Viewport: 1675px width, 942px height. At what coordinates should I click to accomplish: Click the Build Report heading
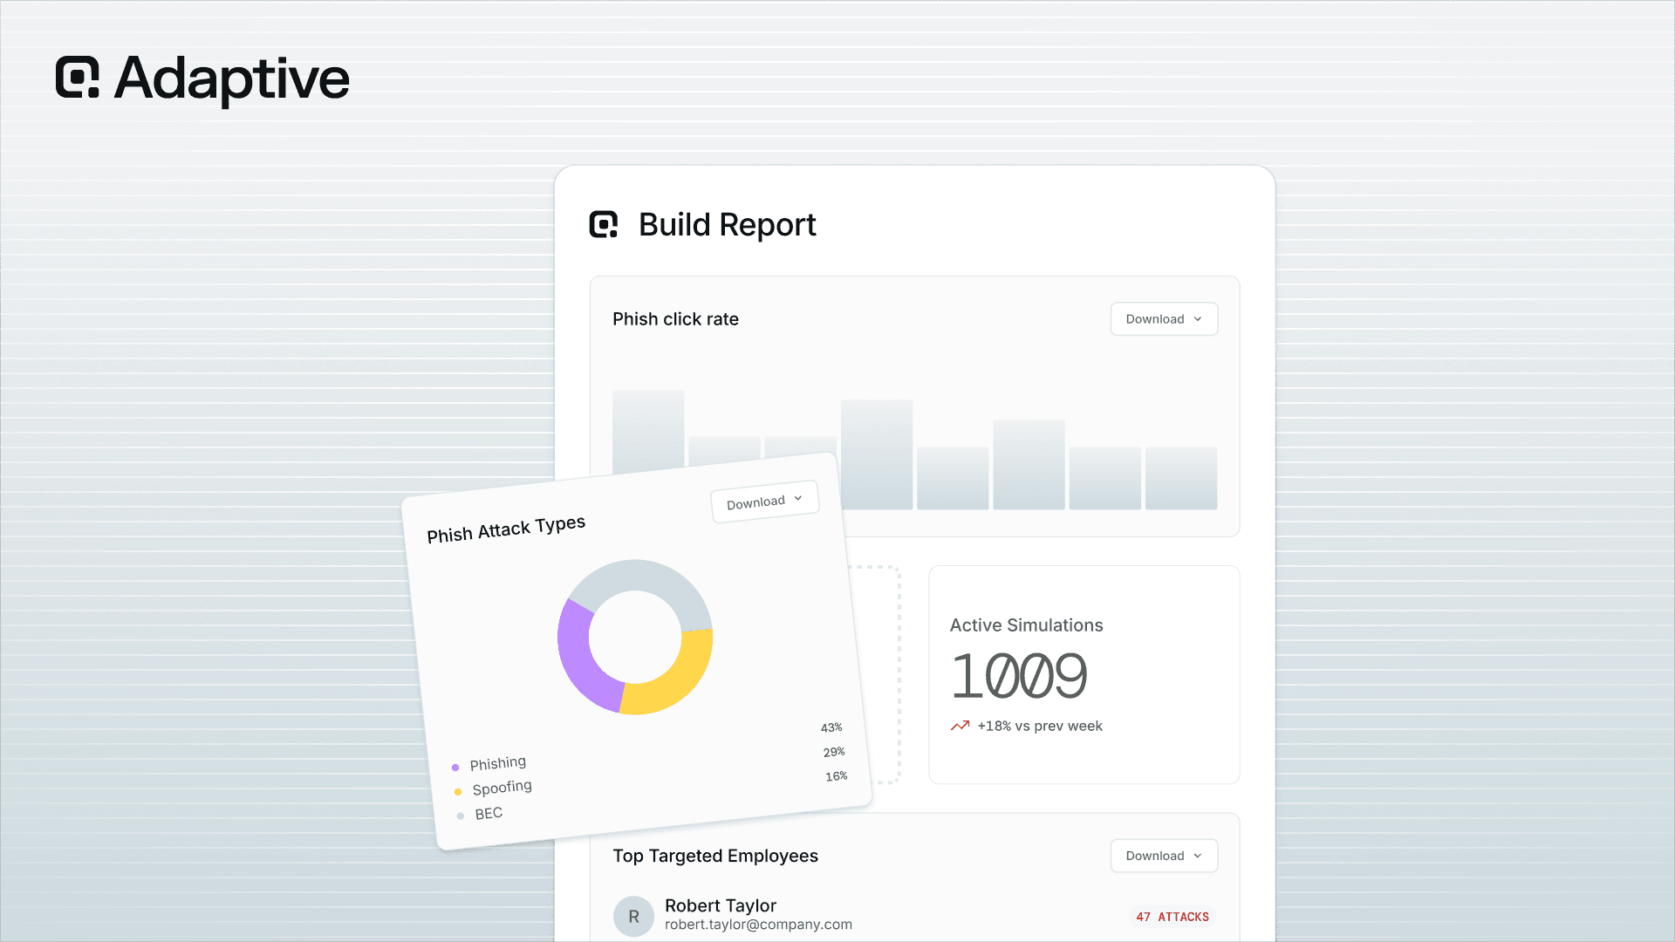(728, 224)
